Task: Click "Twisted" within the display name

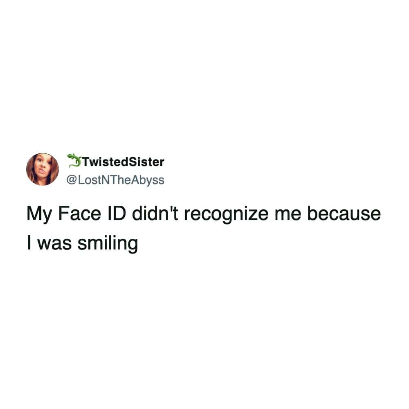Action: pyautogui.click(x=106, y=162)
